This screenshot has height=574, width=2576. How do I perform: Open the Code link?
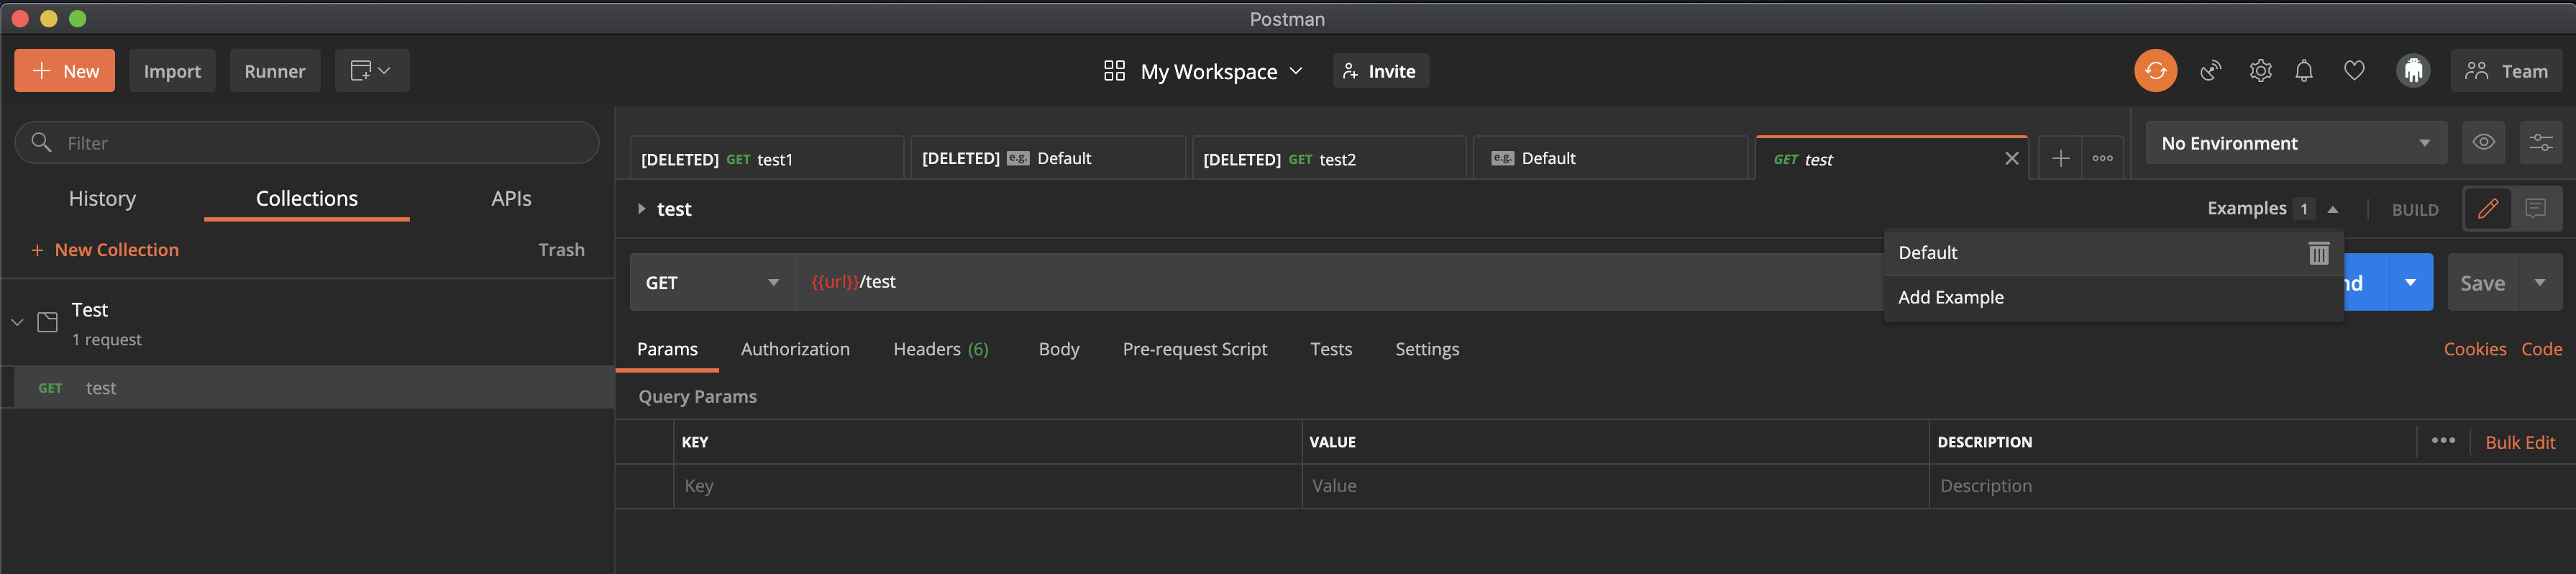2541,349
